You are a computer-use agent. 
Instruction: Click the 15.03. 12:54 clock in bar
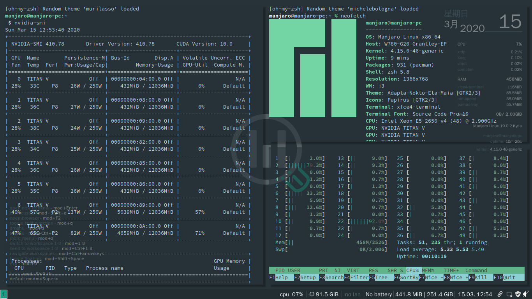(475, 294)
